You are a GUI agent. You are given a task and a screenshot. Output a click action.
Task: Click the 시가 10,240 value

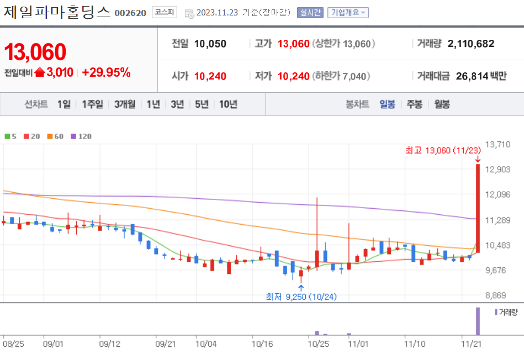210,76
